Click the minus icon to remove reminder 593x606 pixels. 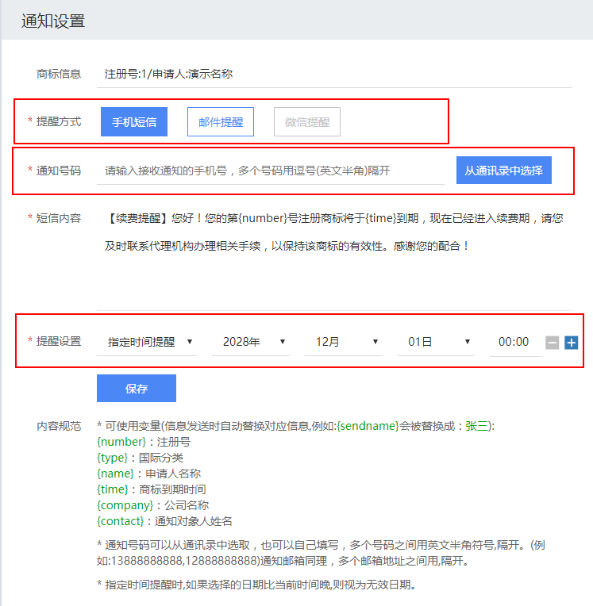553,343
